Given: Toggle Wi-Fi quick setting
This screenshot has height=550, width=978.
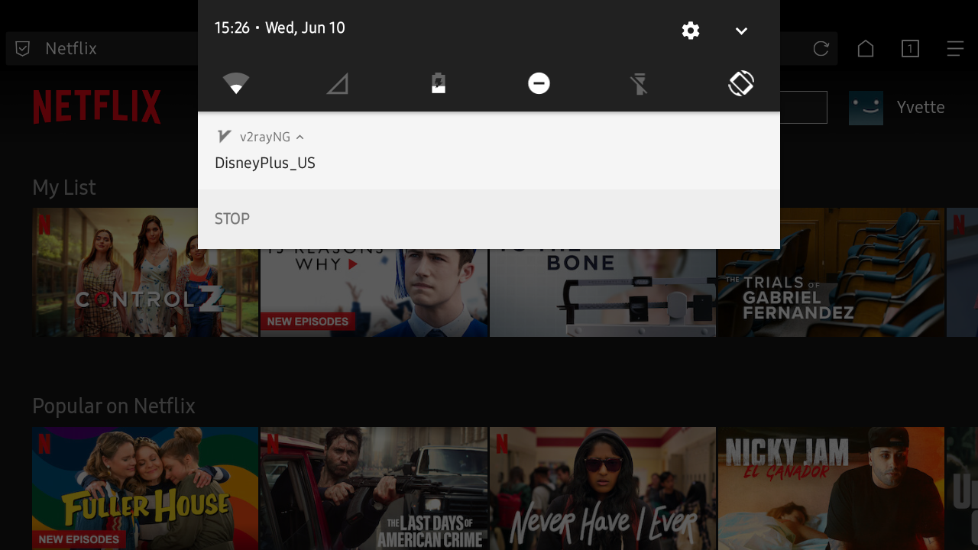Looking at the screenshot, I should coord(236,83).
